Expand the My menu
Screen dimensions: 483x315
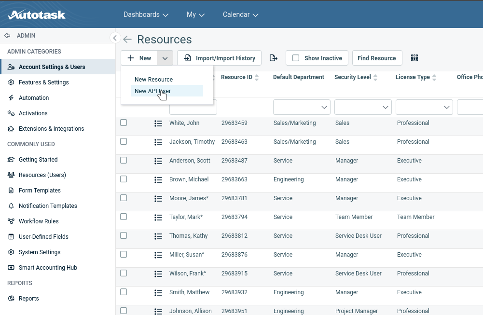[x=195, y=14]
